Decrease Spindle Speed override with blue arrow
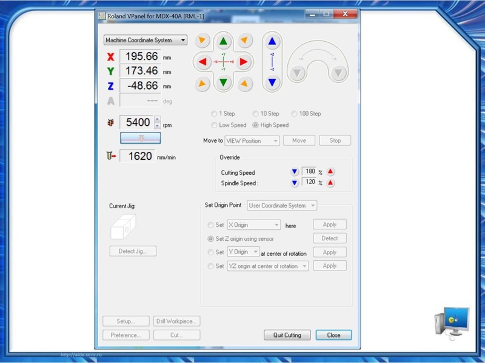This screenshot has width=485, height=363. (295, 183)
